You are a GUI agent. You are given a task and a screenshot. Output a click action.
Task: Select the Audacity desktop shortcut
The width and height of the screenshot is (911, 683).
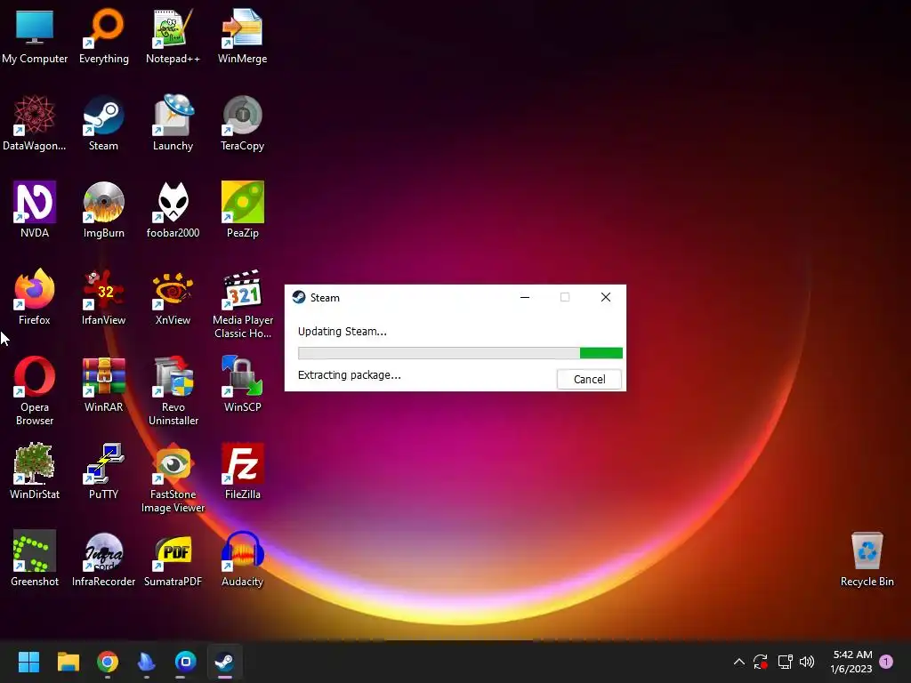click(x=242, y=558)
